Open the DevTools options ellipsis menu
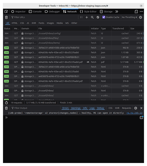Image resolution: width=147 pixels, height=166 pixels. pos(141,12)
